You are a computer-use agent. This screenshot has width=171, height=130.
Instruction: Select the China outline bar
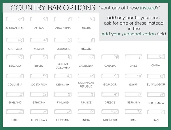coord(156,56)
